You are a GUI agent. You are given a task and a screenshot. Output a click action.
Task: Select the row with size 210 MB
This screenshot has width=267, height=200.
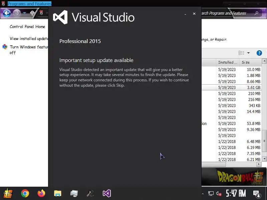click(232, 94)
